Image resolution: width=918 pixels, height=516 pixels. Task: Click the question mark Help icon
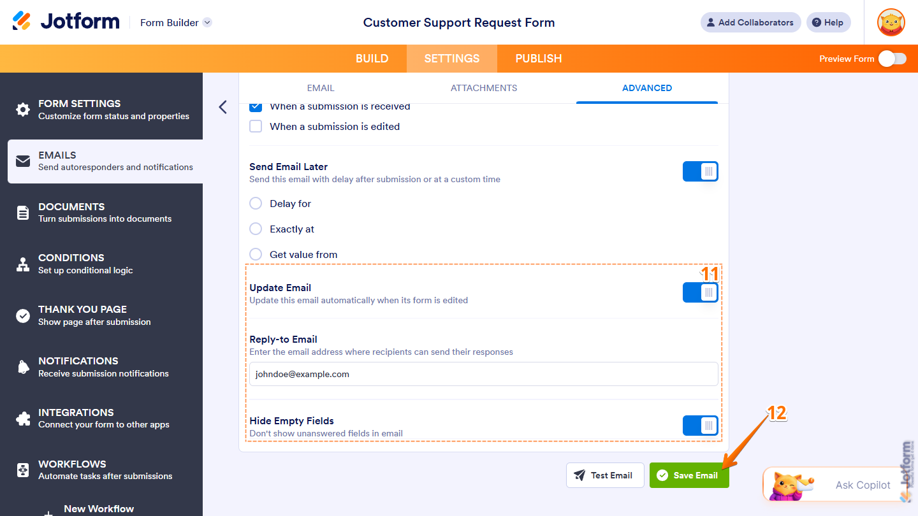pyautogui.click(x=817, y=22)
